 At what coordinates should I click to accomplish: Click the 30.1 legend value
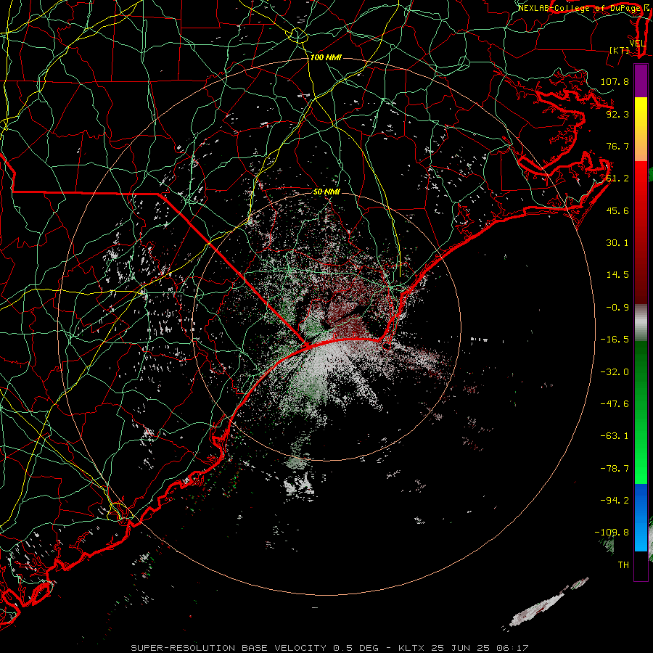click(x=617, y=243)
